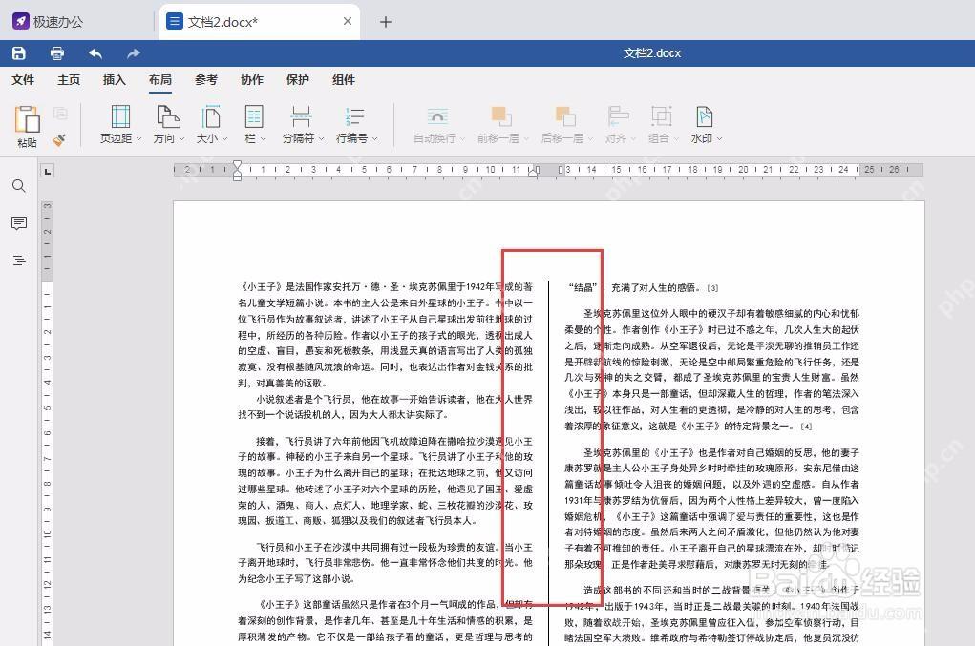Click the 对齐 align icon
Screen dimensions: 975x646
coord(618,116)
